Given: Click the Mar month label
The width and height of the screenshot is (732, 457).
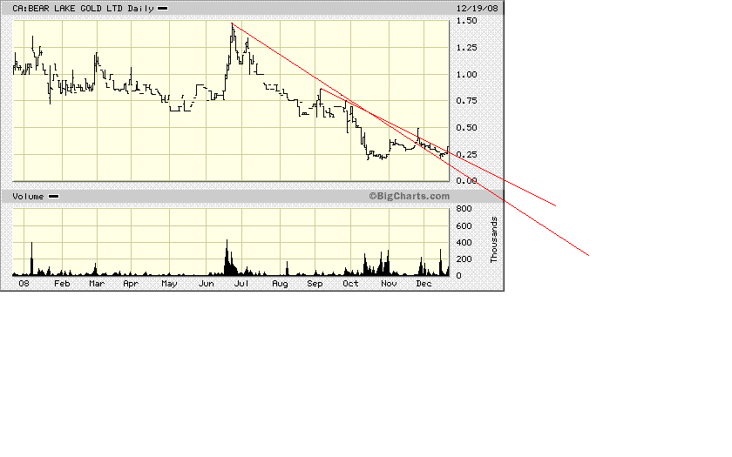Looking at the screenshot, I should 97,284.
